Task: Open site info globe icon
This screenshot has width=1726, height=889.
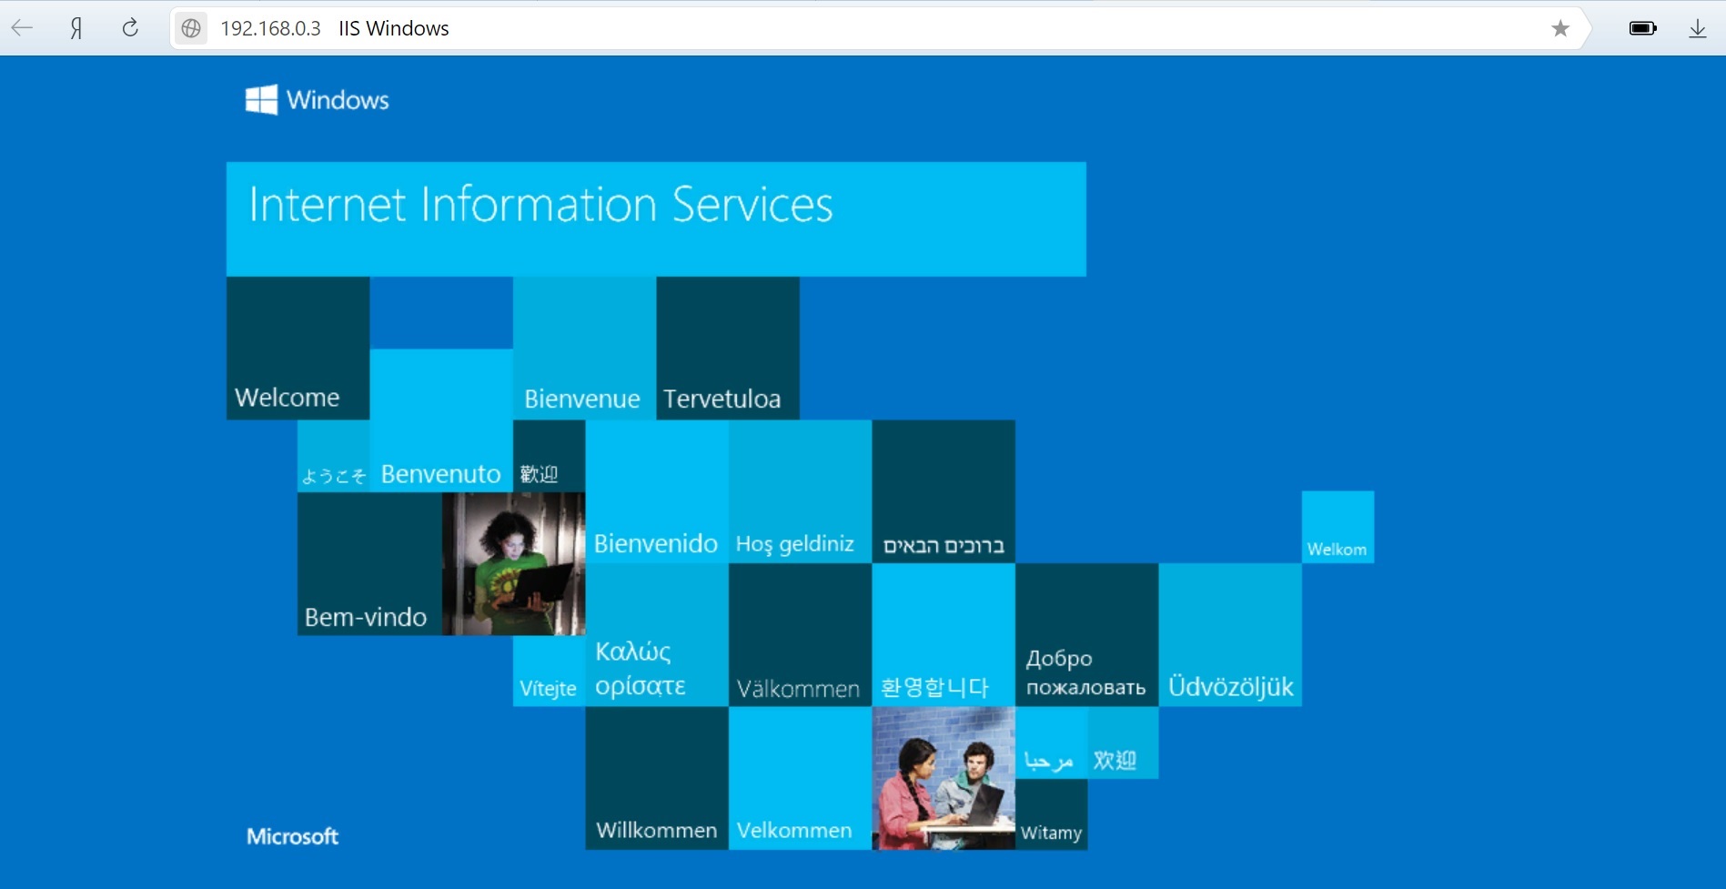Action: (x=191, y=28)
